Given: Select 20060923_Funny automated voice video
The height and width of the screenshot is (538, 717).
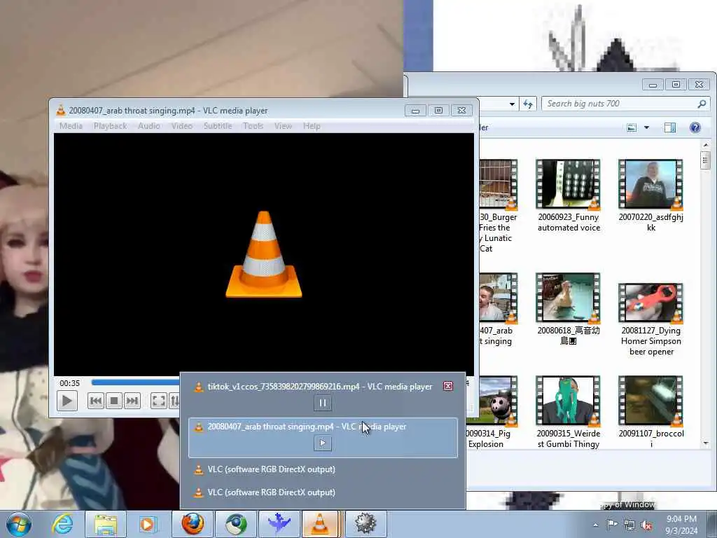Looking at the screenshot, I should (569, 196).
